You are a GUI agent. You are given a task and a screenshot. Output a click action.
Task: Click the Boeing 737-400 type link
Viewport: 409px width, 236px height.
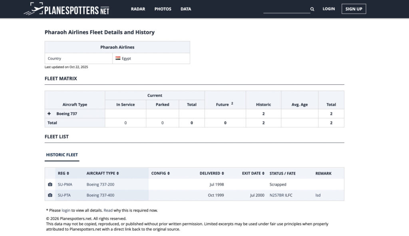pos(100,195)
